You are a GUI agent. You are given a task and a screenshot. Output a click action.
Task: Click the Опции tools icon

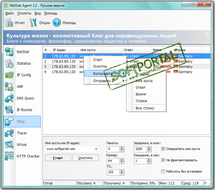pyautogui.click(x=33, y=23)
